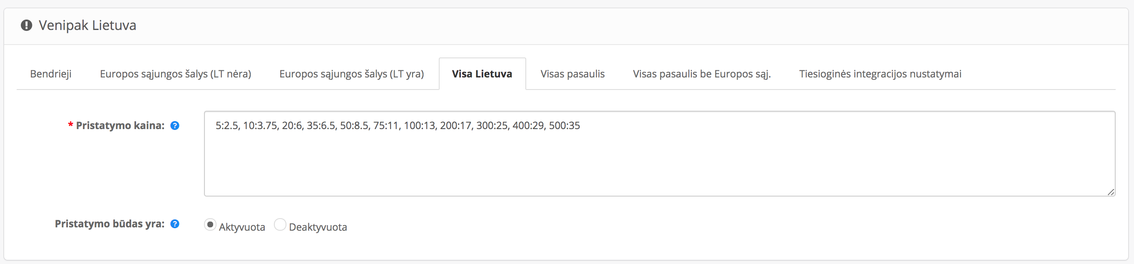The image size is (1134, 264).
Task: Switch to the Bendrieji tab
Action: [51, 74]
